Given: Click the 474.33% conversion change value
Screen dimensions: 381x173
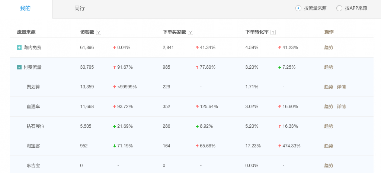Looking at the screenshot, I should [x=291, y=146].
